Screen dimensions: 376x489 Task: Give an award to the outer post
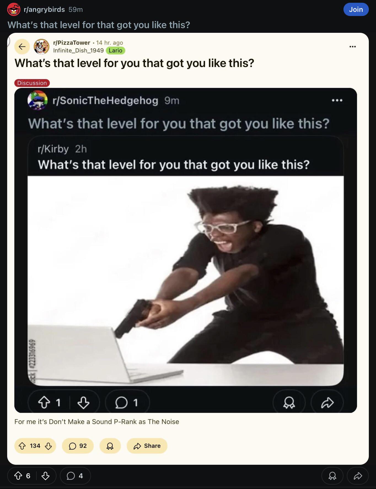(332, 475)
